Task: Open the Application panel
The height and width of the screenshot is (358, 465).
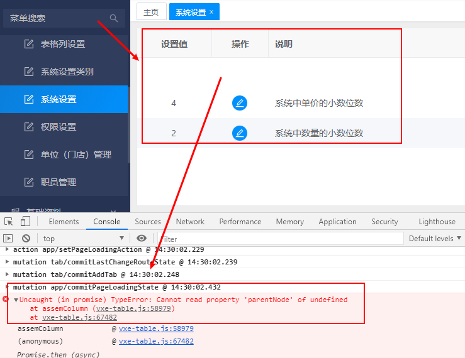Action: (x=337, y=222)
